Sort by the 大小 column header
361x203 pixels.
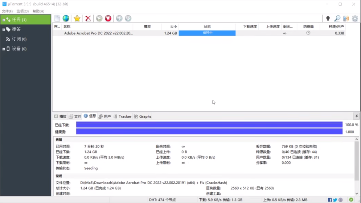(170, 27)
